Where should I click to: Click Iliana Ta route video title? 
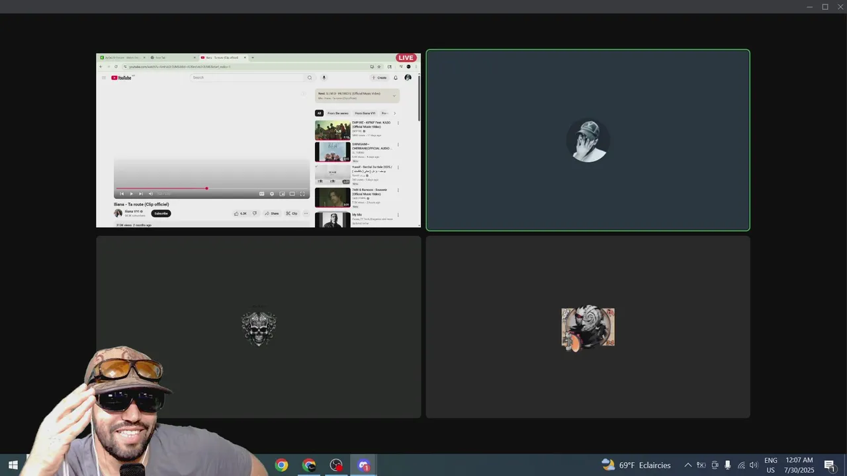coord(141,204)
